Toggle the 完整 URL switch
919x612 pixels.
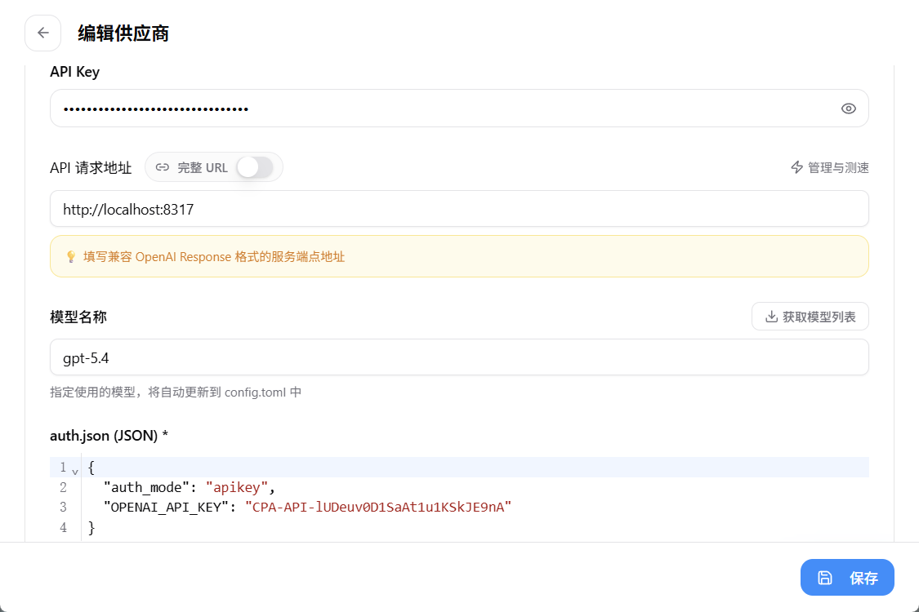255,167
